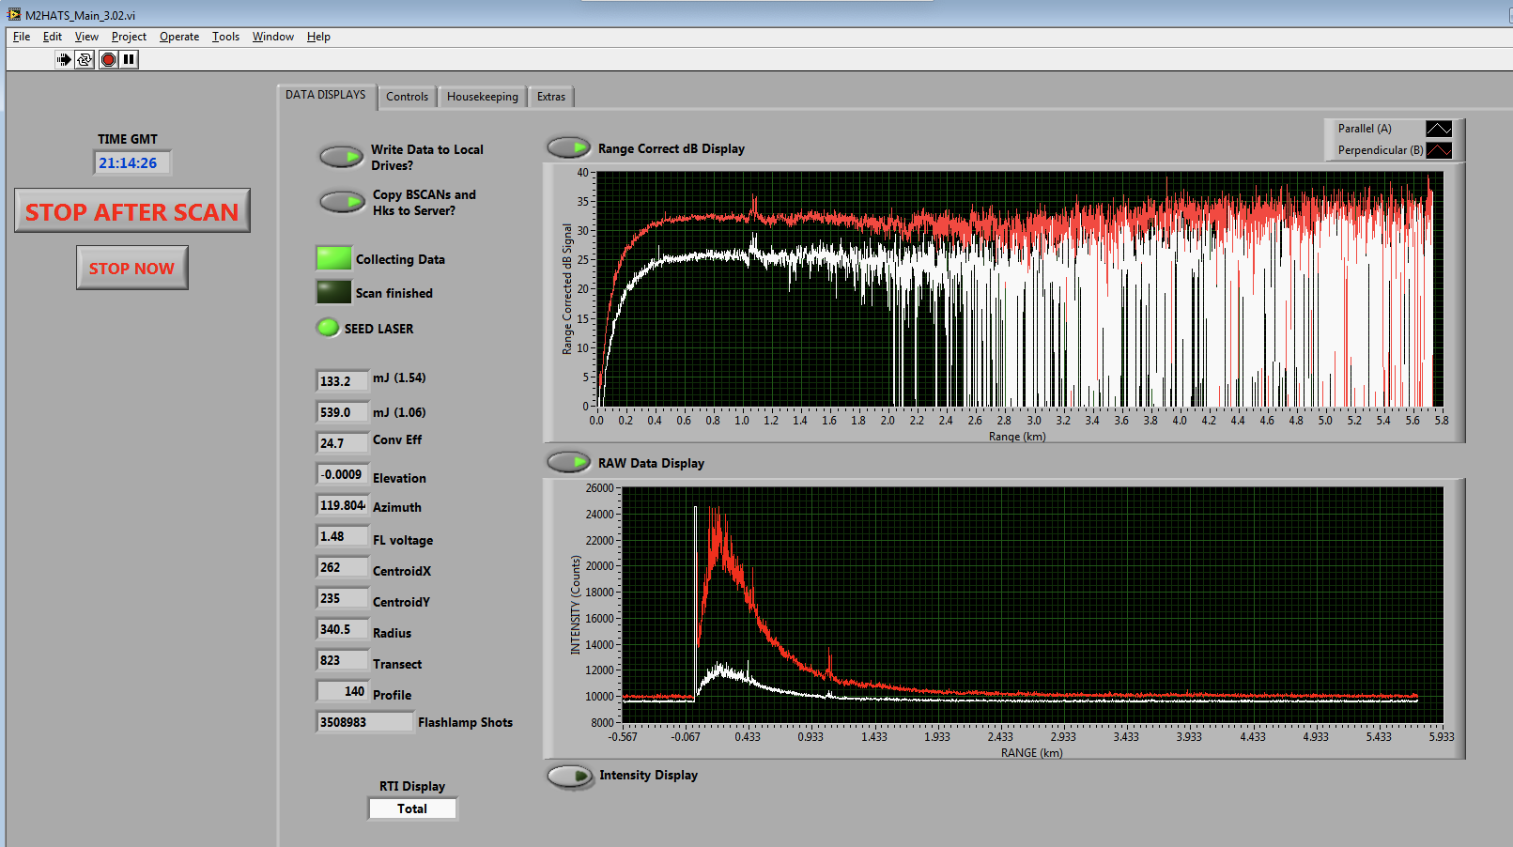Toggle Copy BSCANs and Hks to Server
Viewport: 1513px width, 847px height.
(x=341, y=202)
